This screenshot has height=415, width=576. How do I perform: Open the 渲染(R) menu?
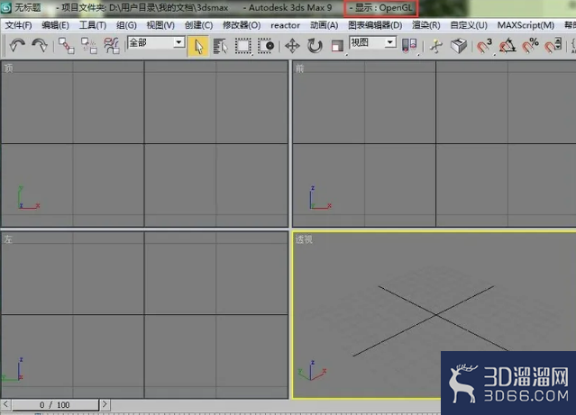point(426,25)
